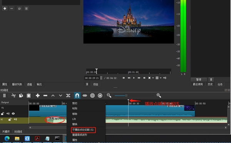Screen dimensions: 231x143
Task: Click the fast forward player button
Action: point(139,78)
